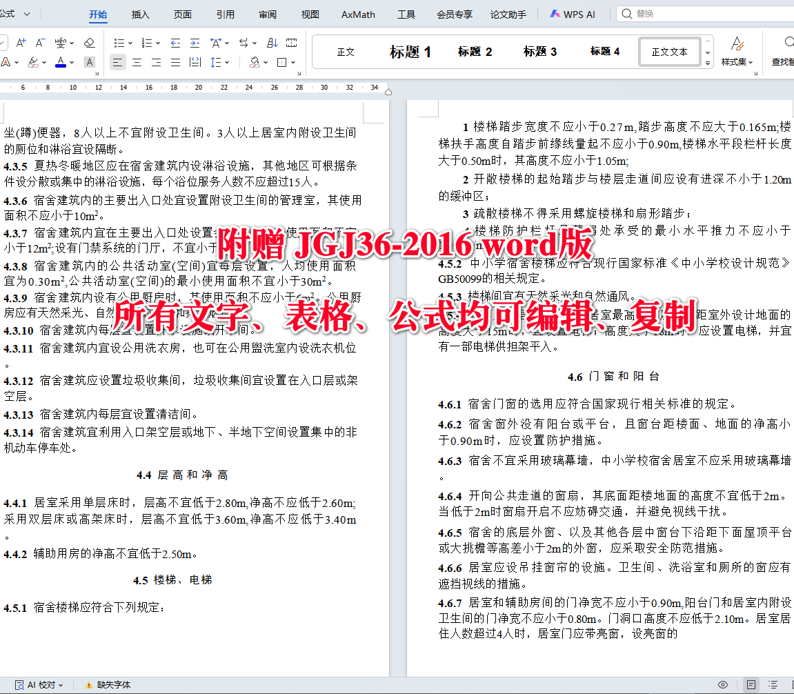Increase font size with the A+ icon

click(21, 43)
